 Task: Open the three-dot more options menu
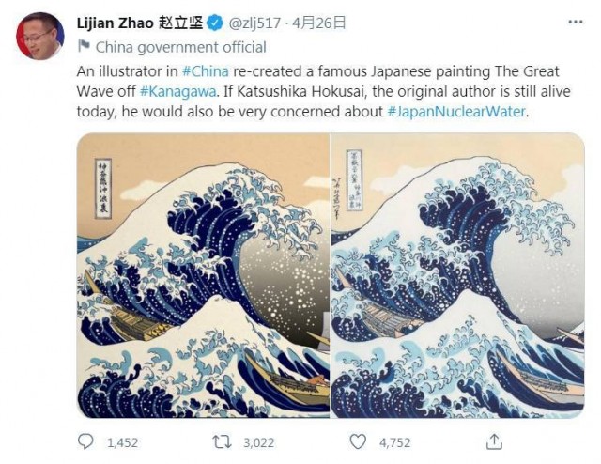pos(576,22)
